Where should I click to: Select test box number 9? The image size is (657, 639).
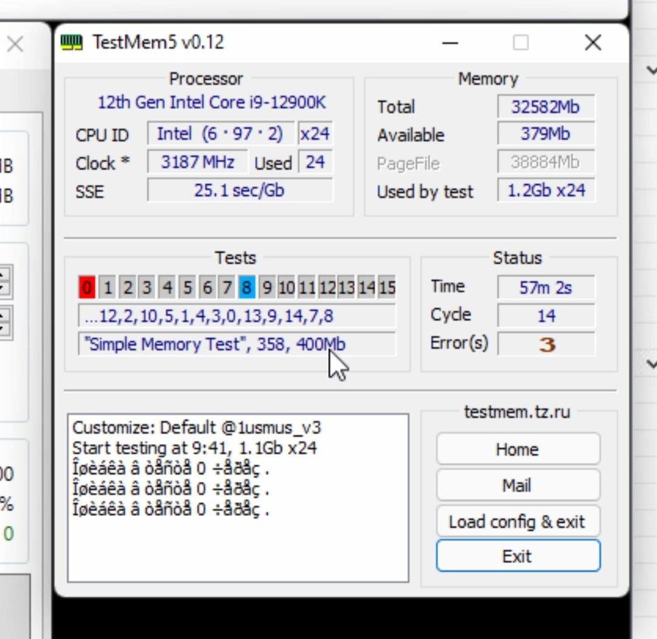point(267,287)
